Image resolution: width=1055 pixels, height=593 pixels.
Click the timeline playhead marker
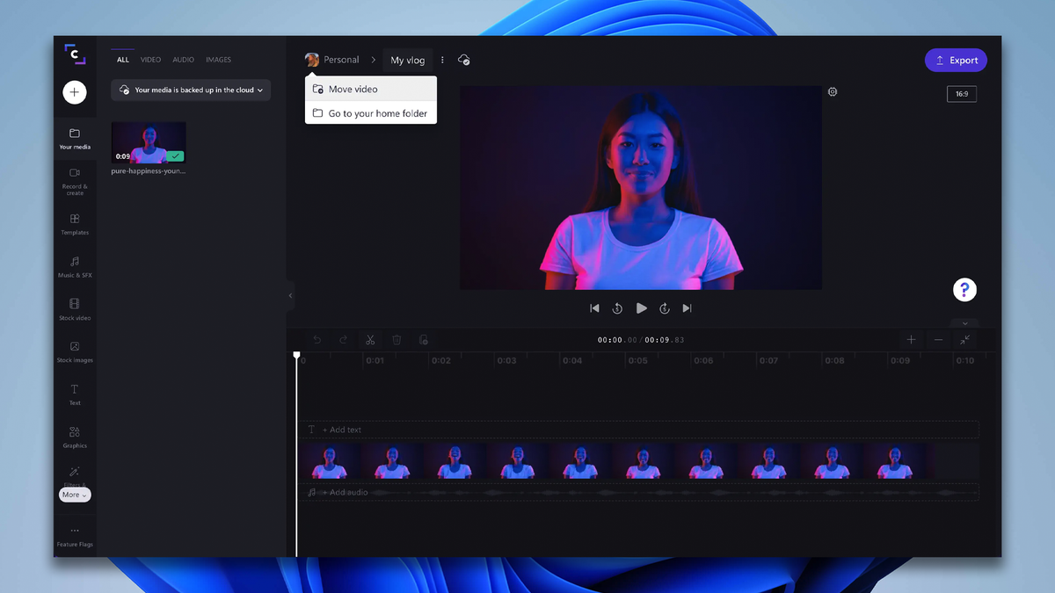click(297, 354)
